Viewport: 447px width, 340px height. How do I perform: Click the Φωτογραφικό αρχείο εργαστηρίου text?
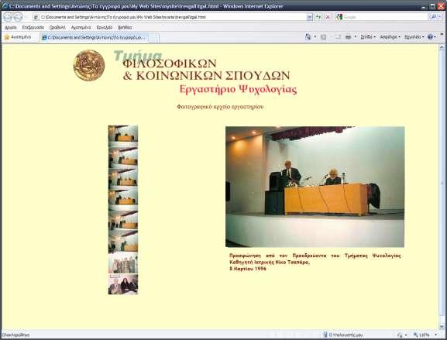pyautogui.click(x=220, y=107)
